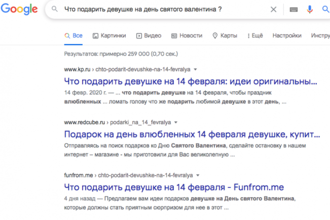330x220 pixels.
Task: Click the Новости newspaper icon
Action: [x=174, y=36]
